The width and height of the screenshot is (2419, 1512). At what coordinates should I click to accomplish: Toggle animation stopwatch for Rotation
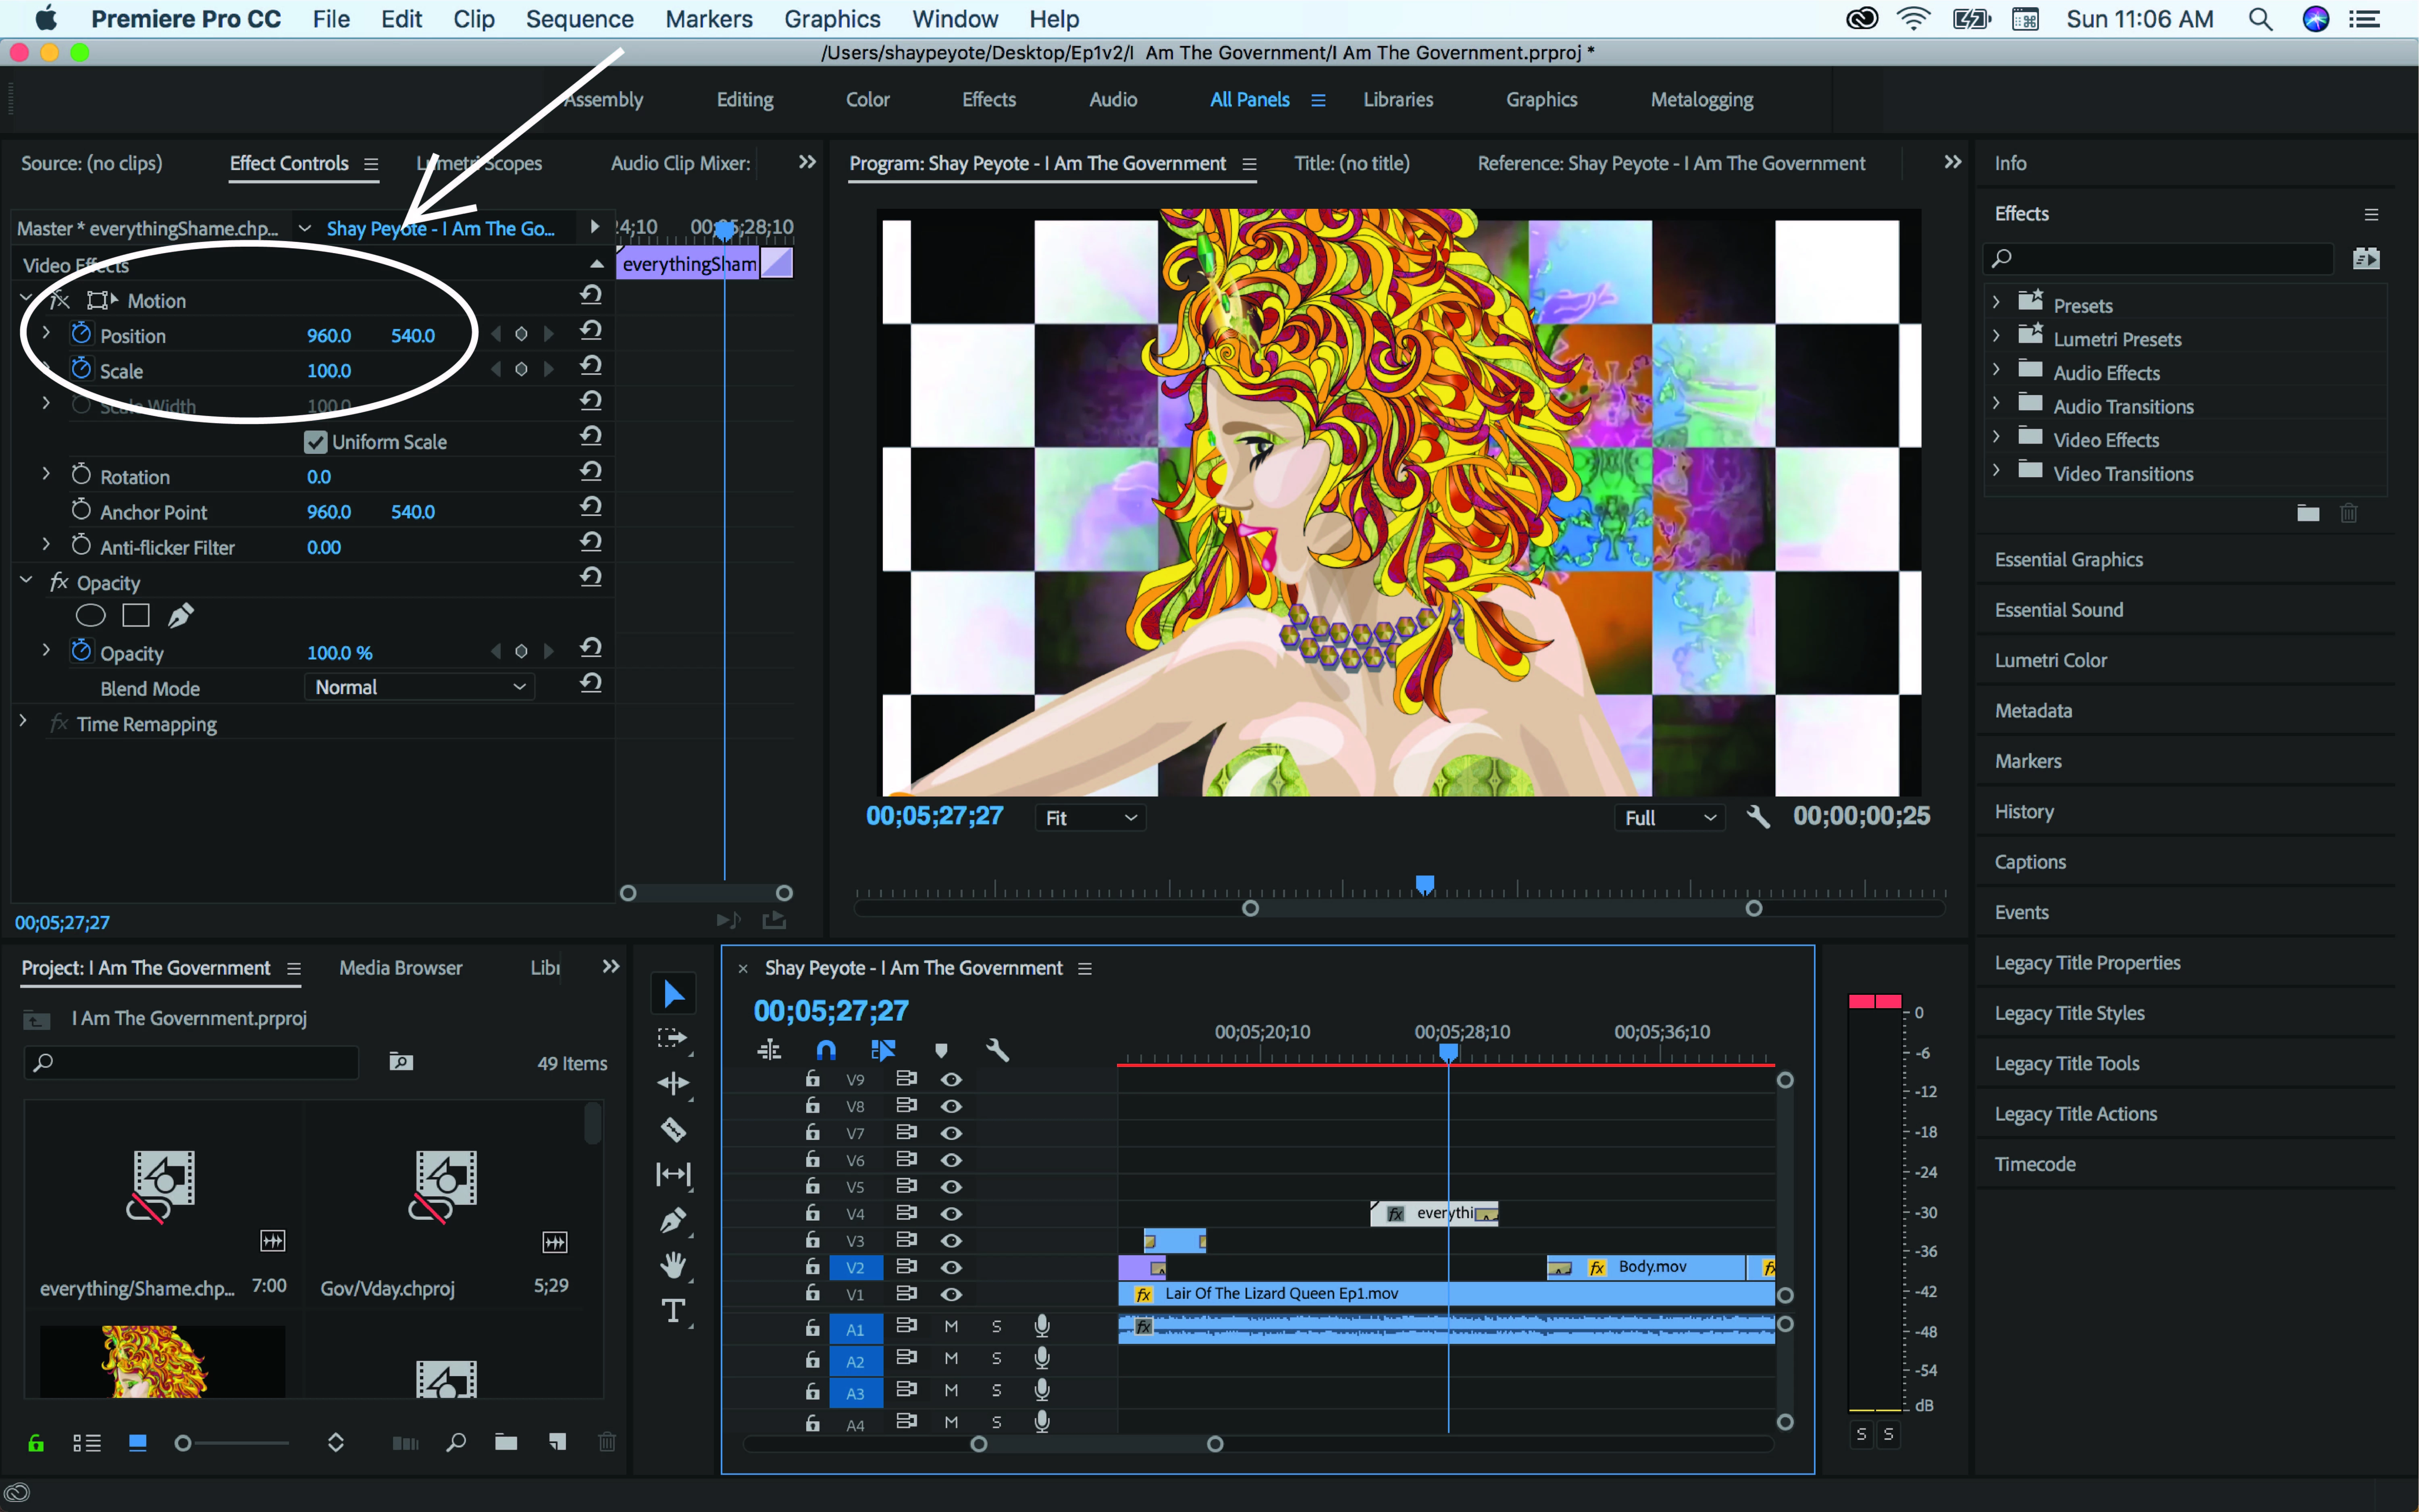point(81,474)
